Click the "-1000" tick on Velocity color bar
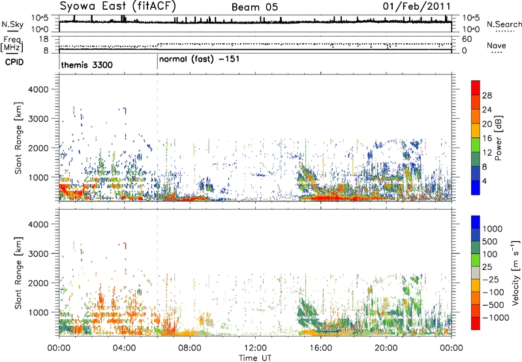The image size is (522, 362). (x=495, y=318)
